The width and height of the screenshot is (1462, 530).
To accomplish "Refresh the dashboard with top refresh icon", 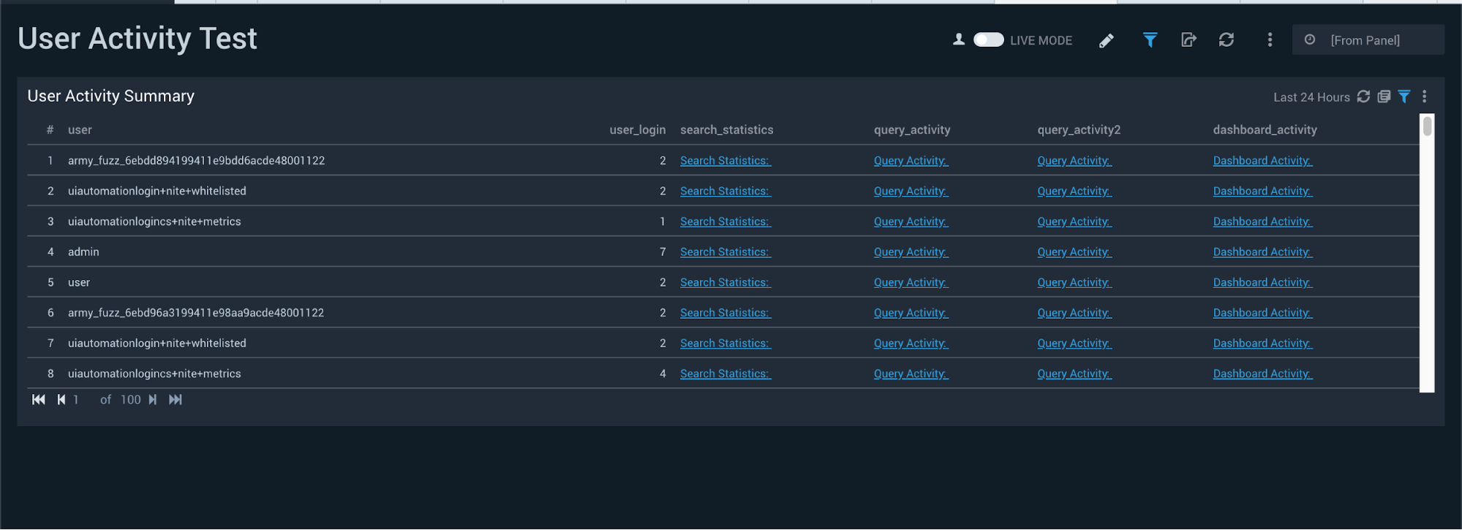I will coord(1227,40).
